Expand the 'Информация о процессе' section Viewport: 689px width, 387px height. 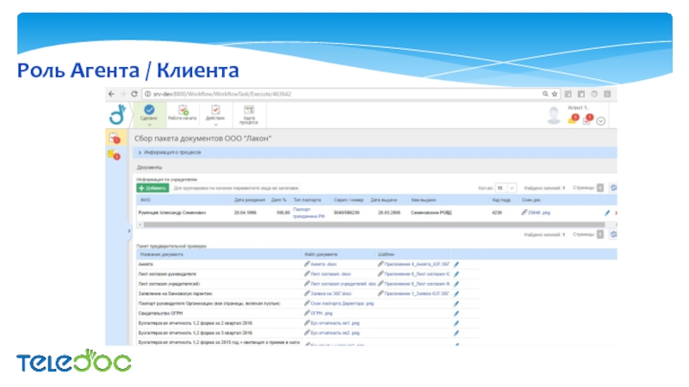(x=172, y=152)
